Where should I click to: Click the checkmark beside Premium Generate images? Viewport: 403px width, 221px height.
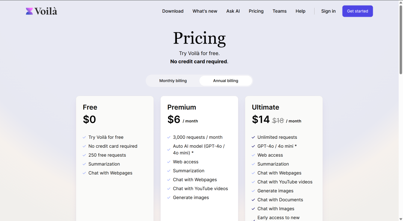tap(169, 198)
